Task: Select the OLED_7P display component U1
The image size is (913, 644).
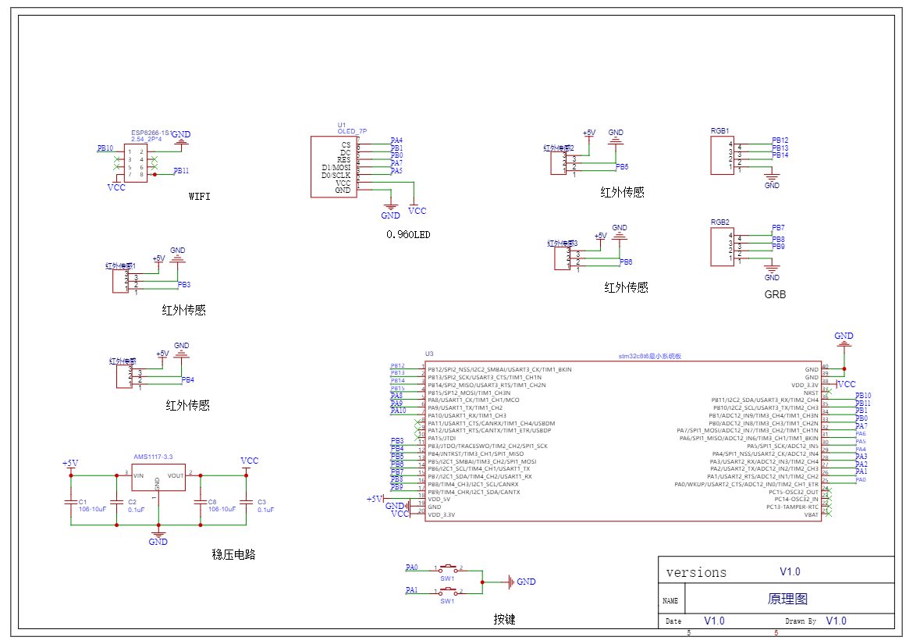Action: point(334,167)
